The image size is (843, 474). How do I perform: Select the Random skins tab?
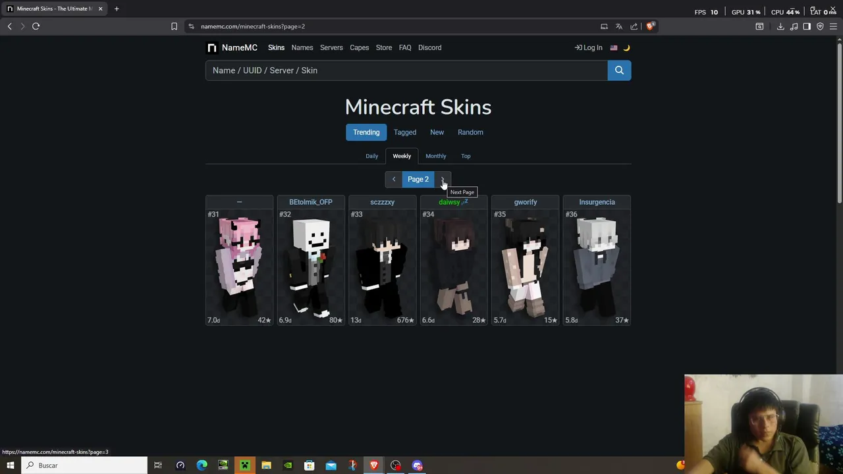pos(470,132)
